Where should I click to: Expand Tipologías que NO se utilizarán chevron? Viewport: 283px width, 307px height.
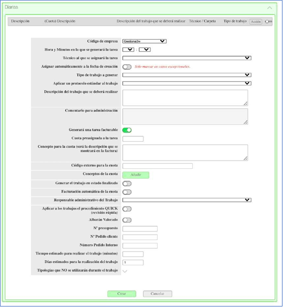pos(125,271)
